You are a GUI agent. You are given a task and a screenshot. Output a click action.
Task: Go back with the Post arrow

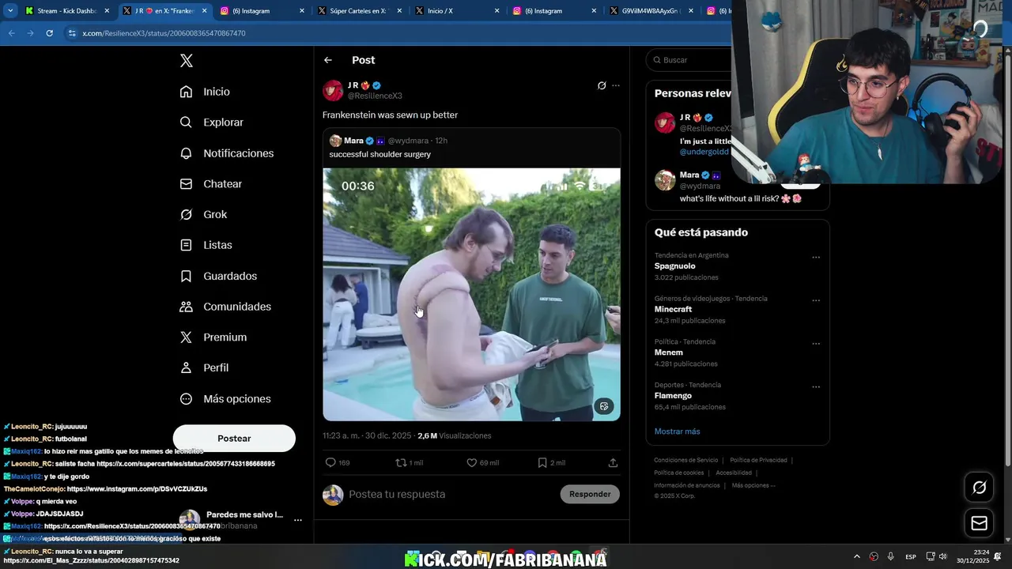328,60
